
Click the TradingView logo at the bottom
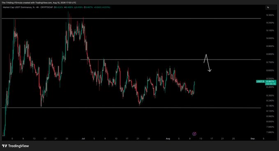coord(16,146)
